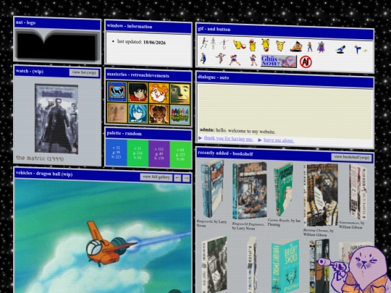Click the Pikachu gif without a pokeball

(280, 46)
